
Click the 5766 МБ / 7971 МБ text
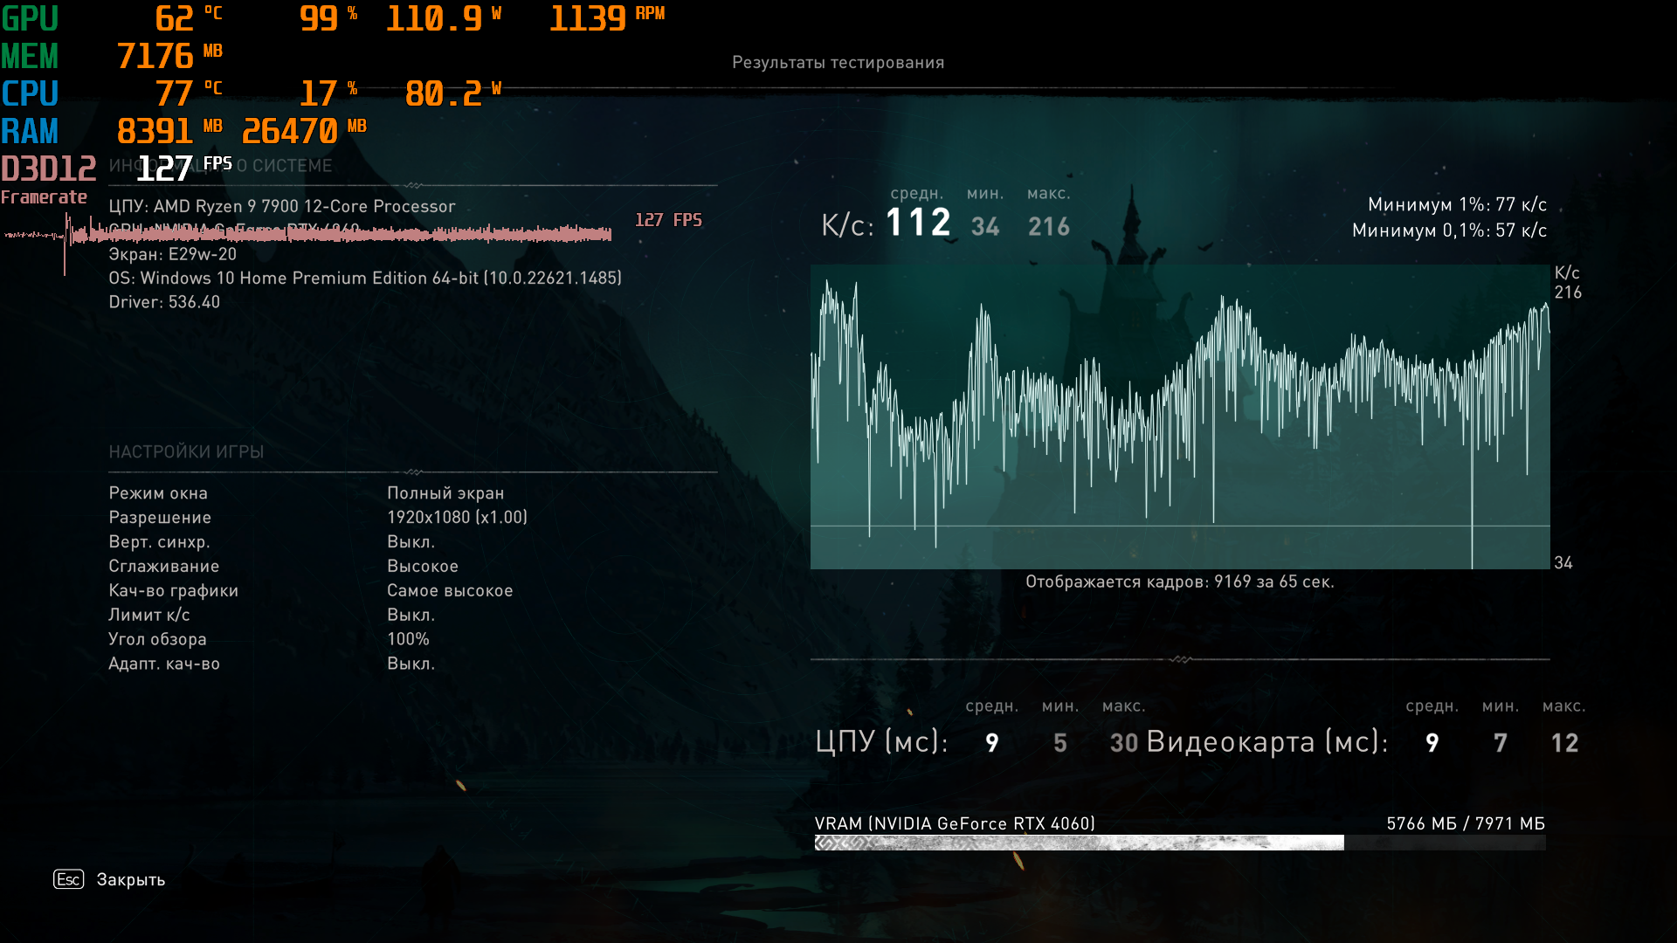tap(1466, 824)
